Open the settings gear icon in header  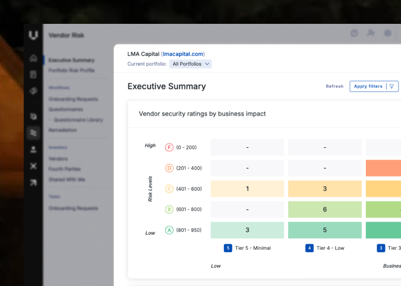coord(388,33)
